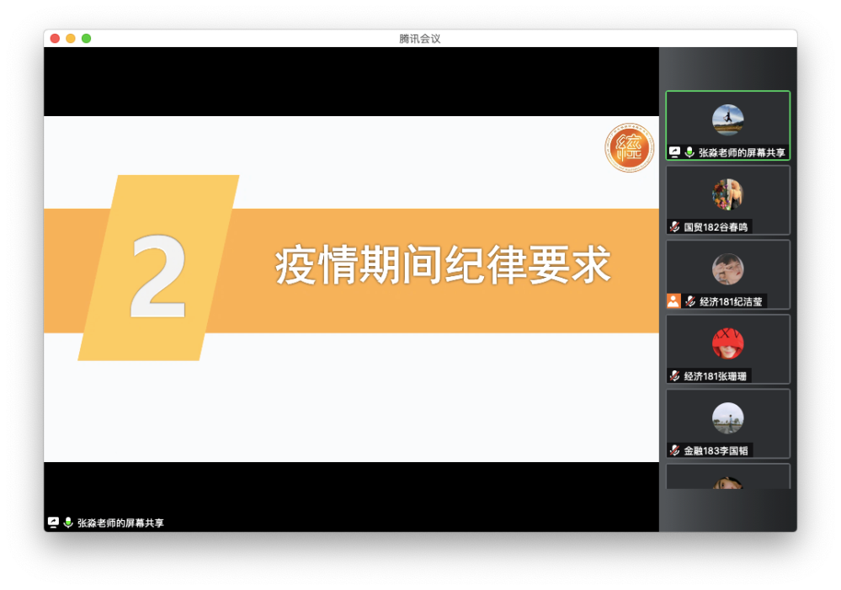
Task: Click green microphone icon at bottom-left of shared view
Action: [68, 523]
